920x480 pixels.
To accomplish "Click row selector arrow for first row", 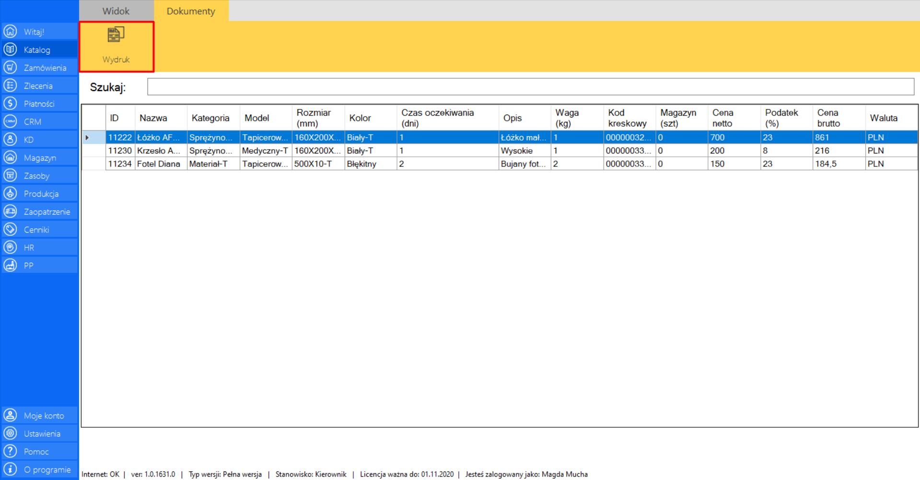I will click(87, 138).
